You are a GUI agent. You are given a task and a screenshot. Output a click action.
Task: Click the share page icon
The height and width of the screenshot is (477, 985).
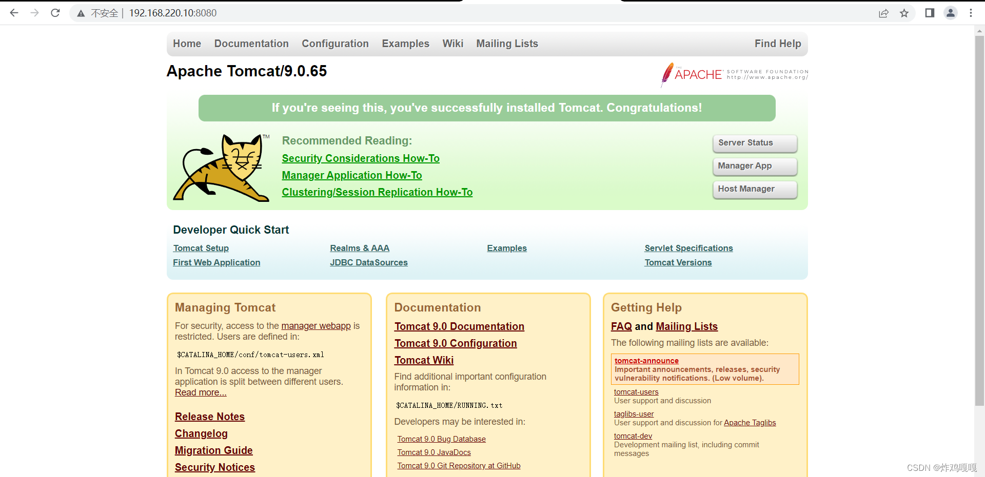coord(883,13)
